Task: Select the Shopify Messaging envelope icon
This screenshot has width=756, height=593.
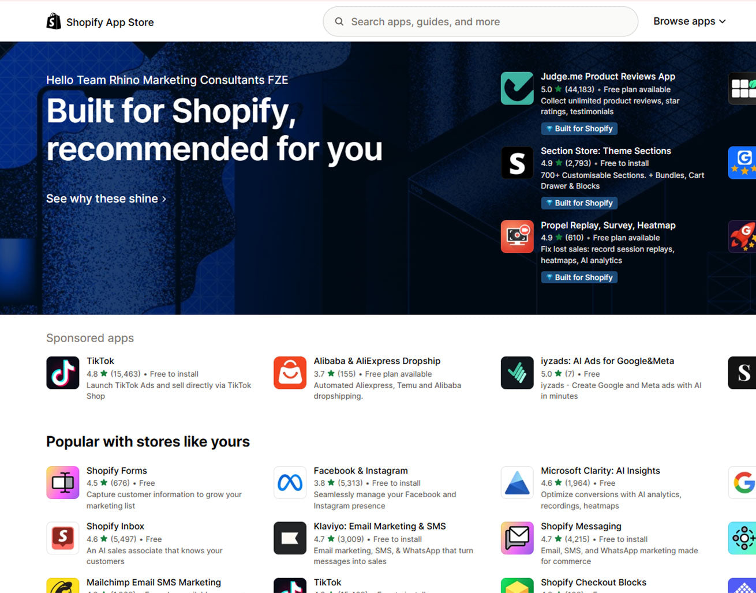Action: click(x=517, y=538)
